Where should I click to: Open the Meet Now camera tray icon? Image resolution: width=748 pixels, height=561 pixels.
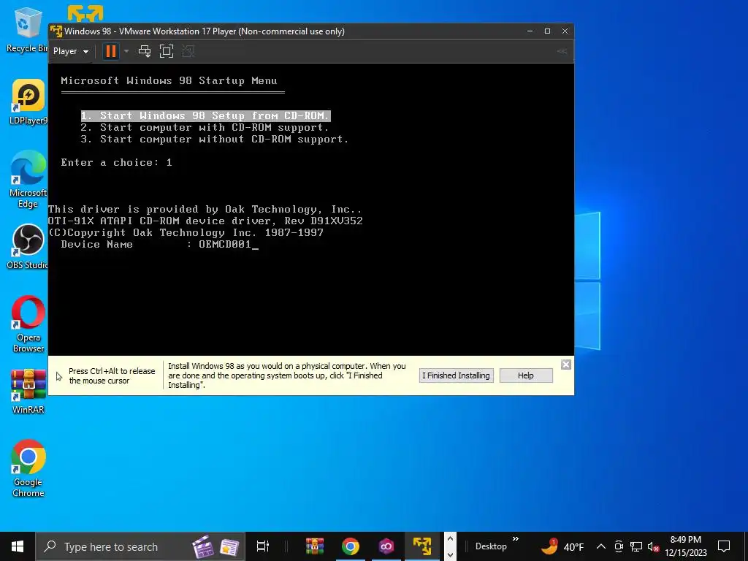click(619, 546)
